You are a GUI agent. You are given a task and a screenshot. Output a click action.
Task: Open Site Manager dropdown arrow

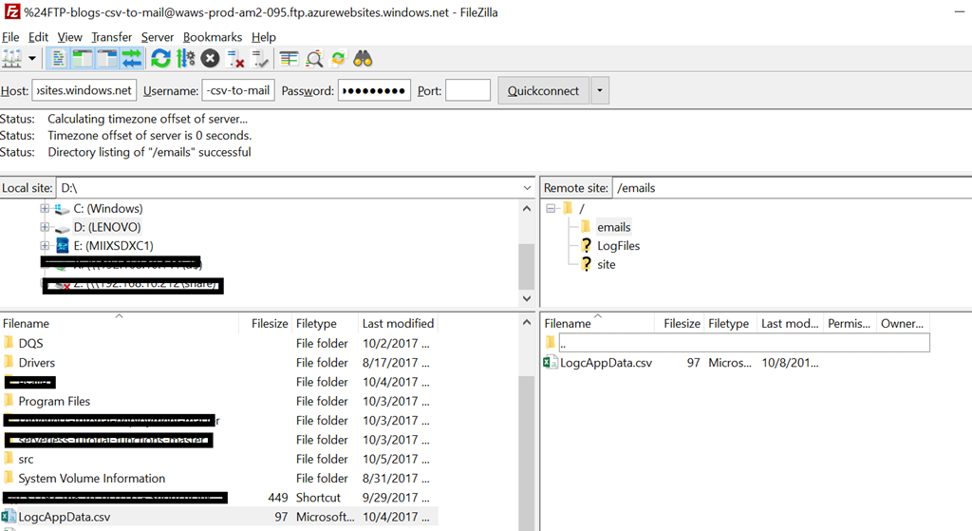click(x=32, y=59)
